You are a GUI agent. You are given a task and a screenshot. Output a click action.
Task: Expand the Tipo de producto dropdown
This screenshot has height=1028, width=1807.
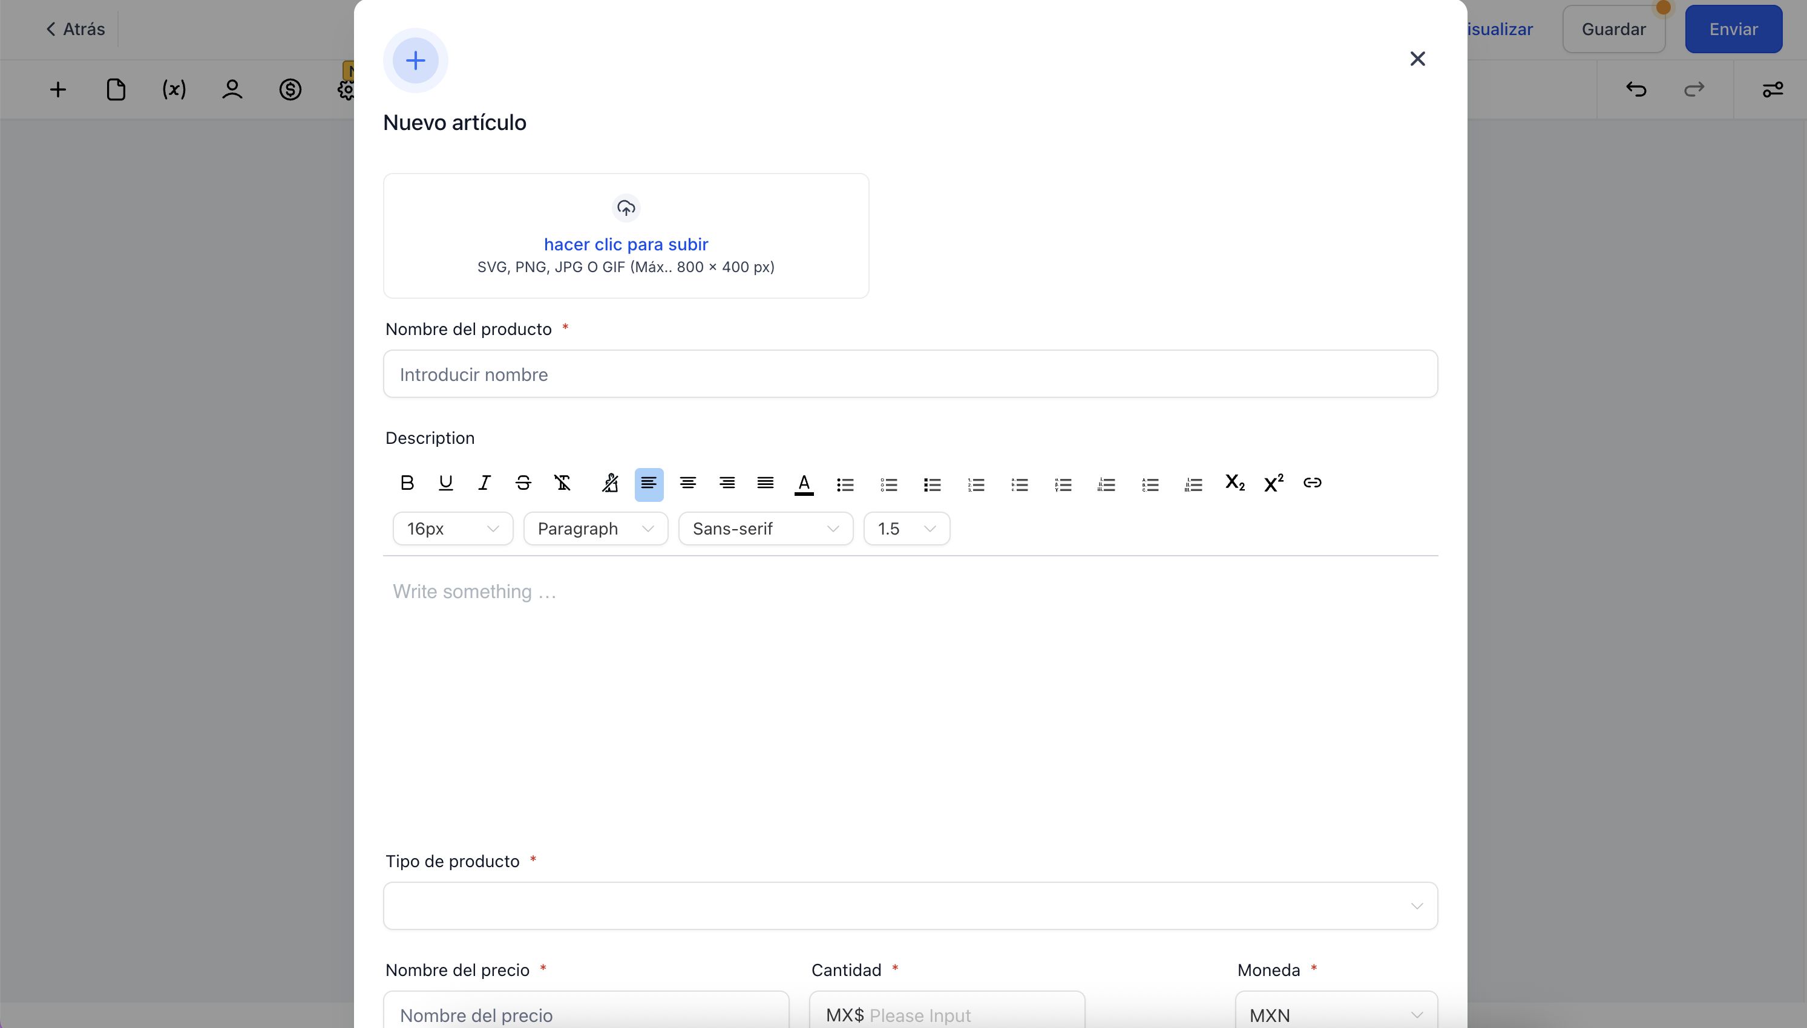(x=910, y=906)
